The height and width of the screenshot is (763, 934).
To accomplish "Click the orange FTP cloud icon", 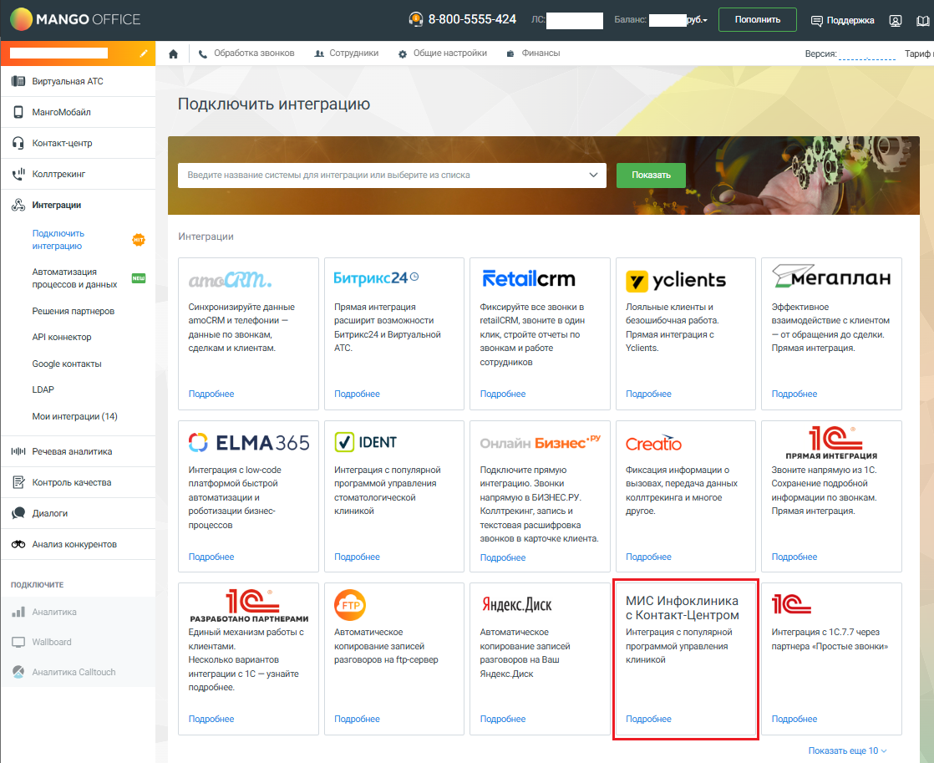I will tap(350, 605).
